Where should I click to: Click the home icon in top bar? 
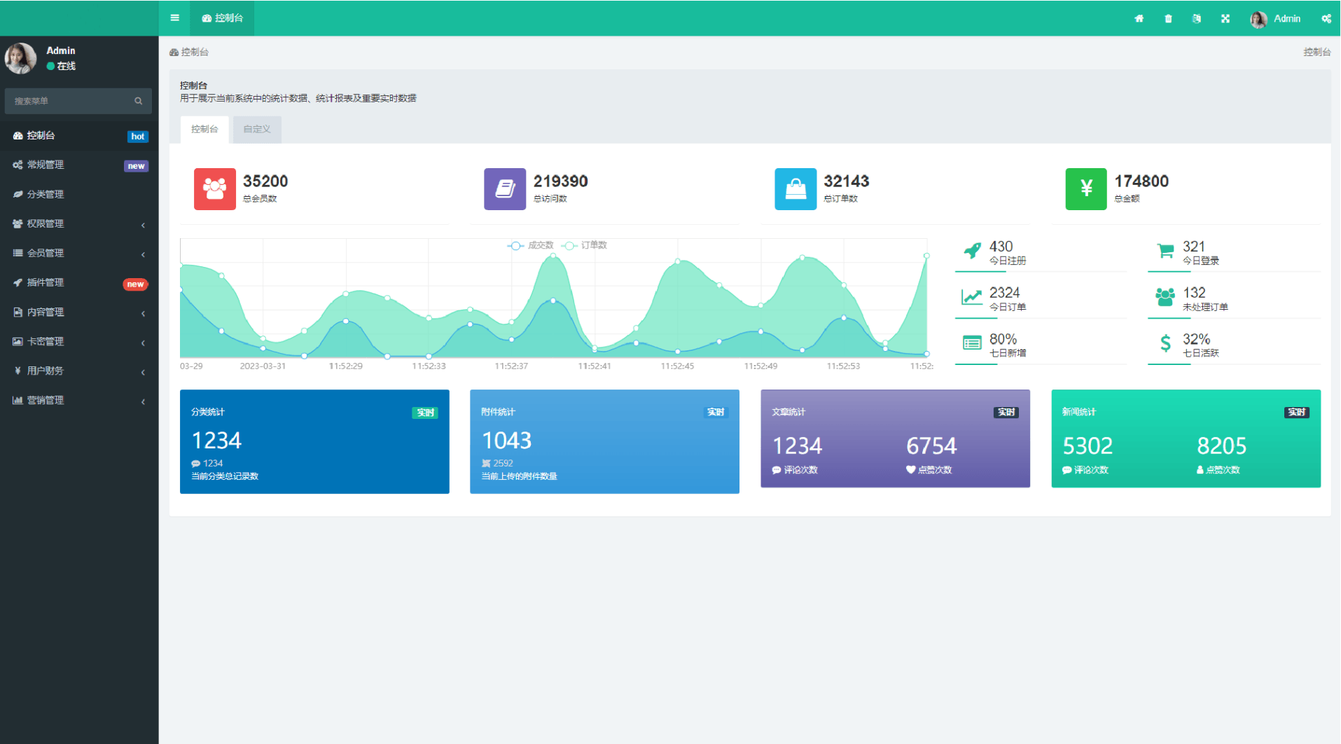click(1139, 19)
